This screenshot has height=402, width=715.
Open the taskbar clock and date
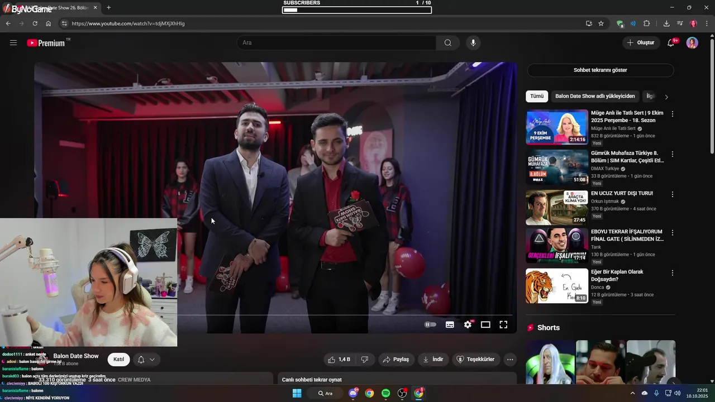tap(697, 393)
